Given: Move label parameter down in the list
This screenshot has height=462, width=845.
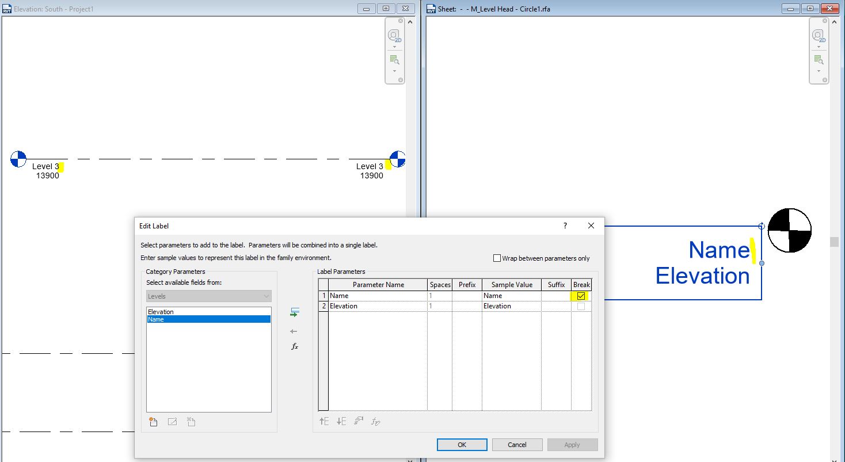Looking at the screenshot, I should (x=341, y=421).
